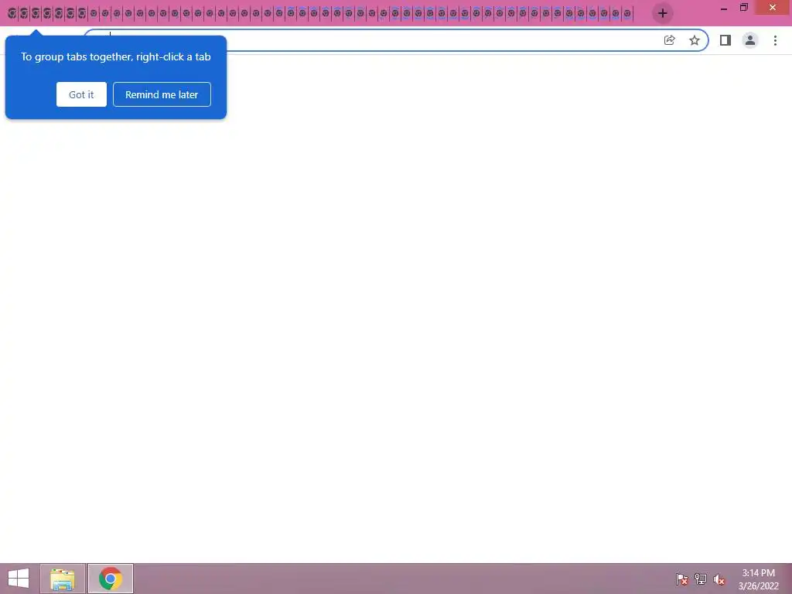Close the Chrome window
This screenshot has width=792, height=594.
[x=773, y=8]
